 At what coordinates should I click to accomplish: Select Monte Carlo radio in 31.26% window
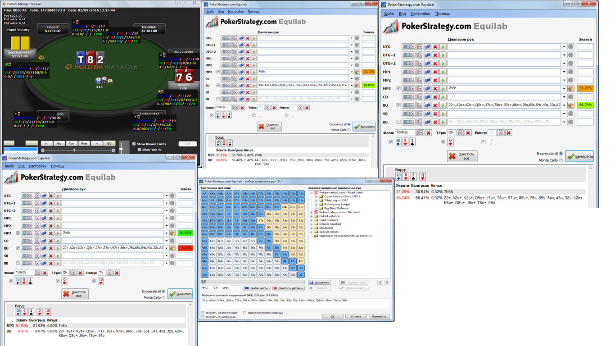[x=561, y=160]
